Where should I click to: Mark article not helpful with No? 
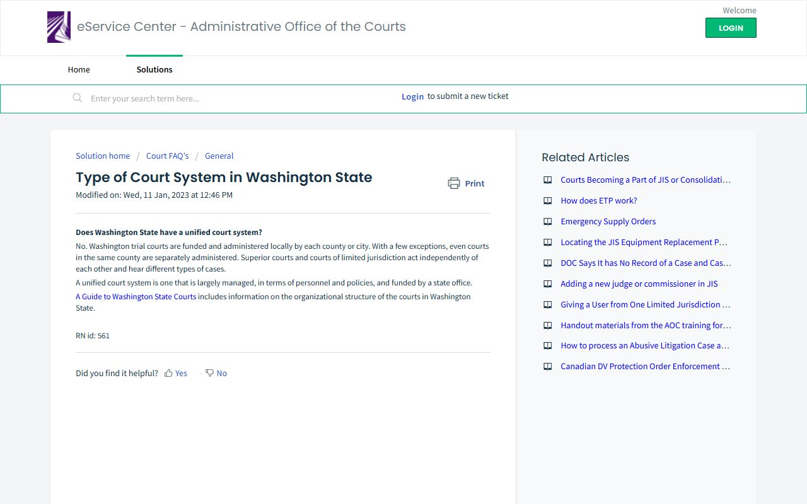(x=222, y=373)
